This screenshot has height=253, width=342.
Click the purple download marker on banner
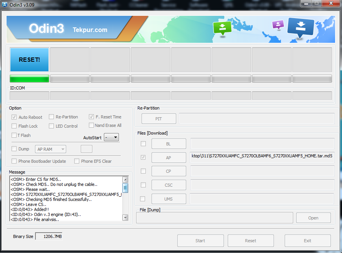click(278, 25)
